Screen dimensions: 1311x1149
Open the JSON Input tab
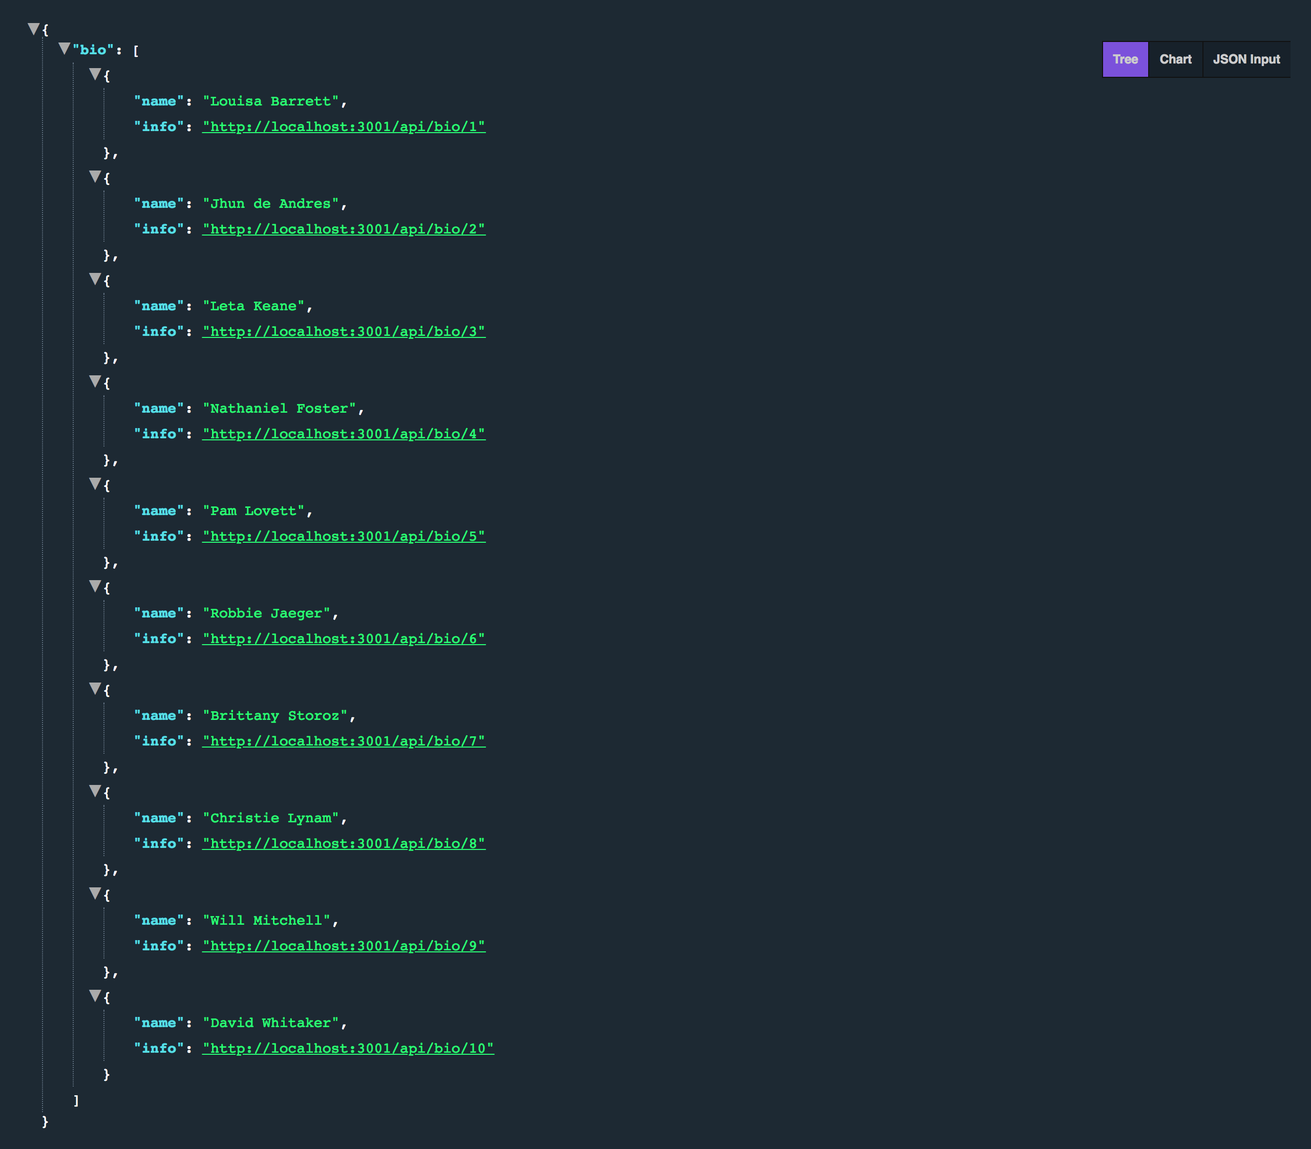1245,59
